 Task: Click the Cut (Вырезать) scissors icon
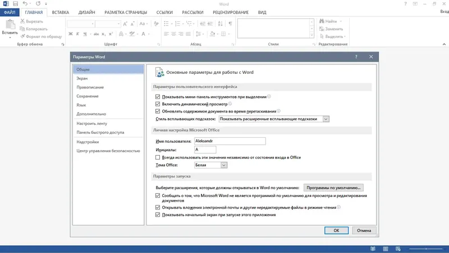22,21
